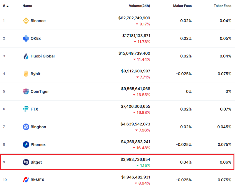Sort by Maker Fees column header
235x189 pixels.
182,6
